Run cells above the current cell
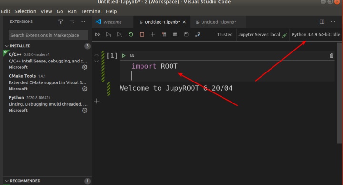This screenshot has width=343, height=185. pos(109,35)
